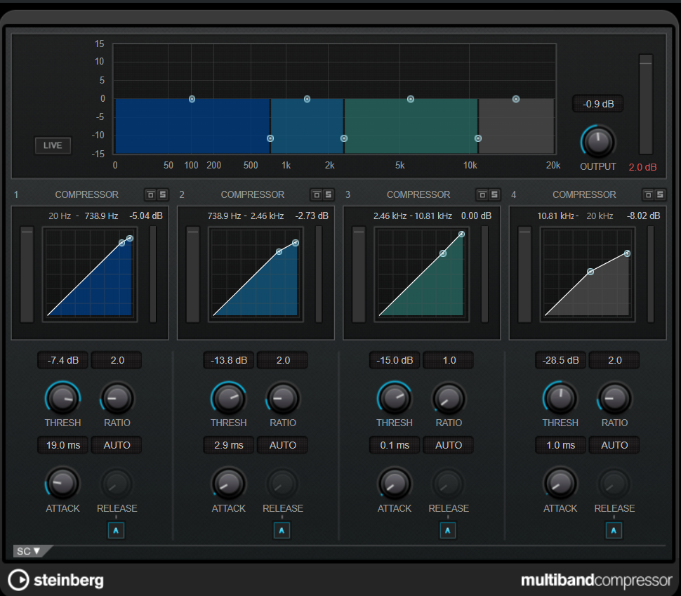Solo compressor band 3
The width and height of the screenshot is (681, 596).
tap(494, 194)
